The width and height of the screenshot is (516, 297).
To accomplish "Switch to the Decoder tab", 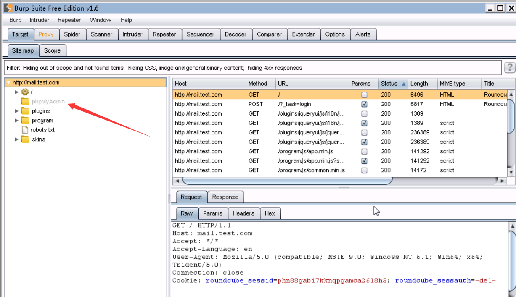I will 236,34.
